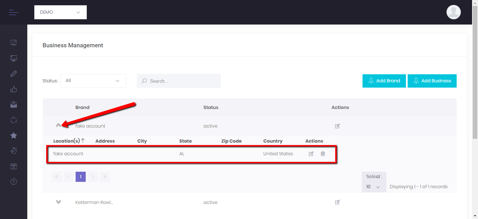
Task: Open the Status filter dropdown
Action: (93, 81)
